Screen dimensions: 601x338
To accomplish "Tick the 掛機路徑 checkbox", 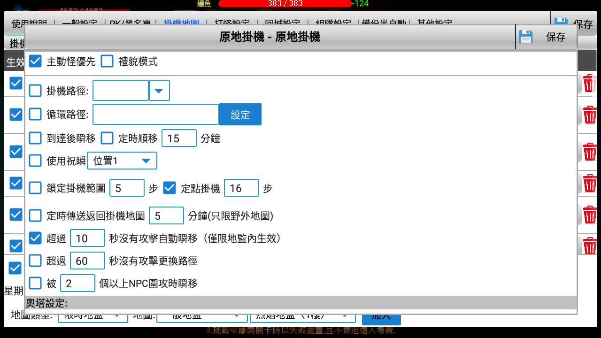I will [x=36, y=91].
